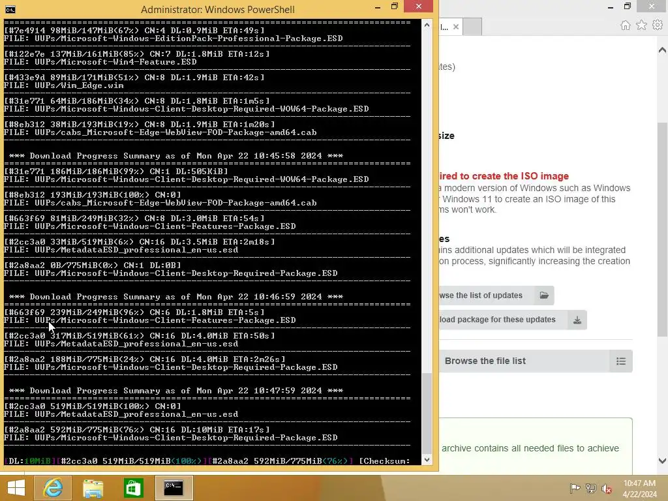Image resolution: width=668 pixels, height=501 pixels.
Task: Open a new browser tab
Action: coord(472,27)
